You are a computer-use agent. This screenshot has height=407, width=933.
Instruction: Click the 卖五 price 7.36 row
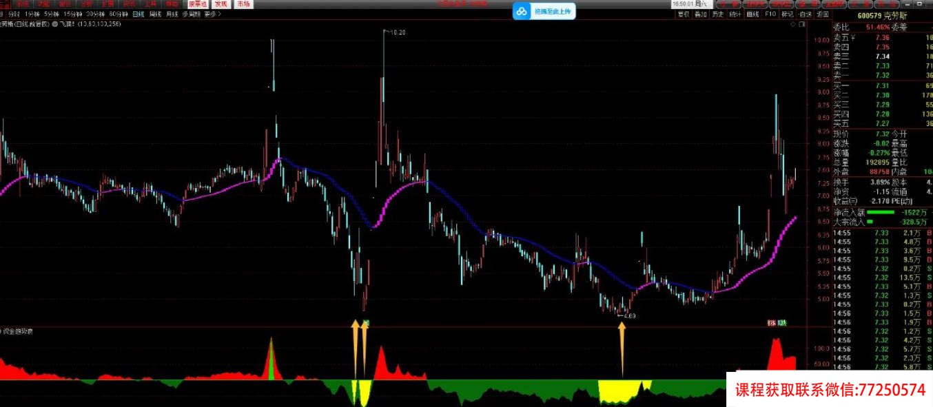click(883, 37)
